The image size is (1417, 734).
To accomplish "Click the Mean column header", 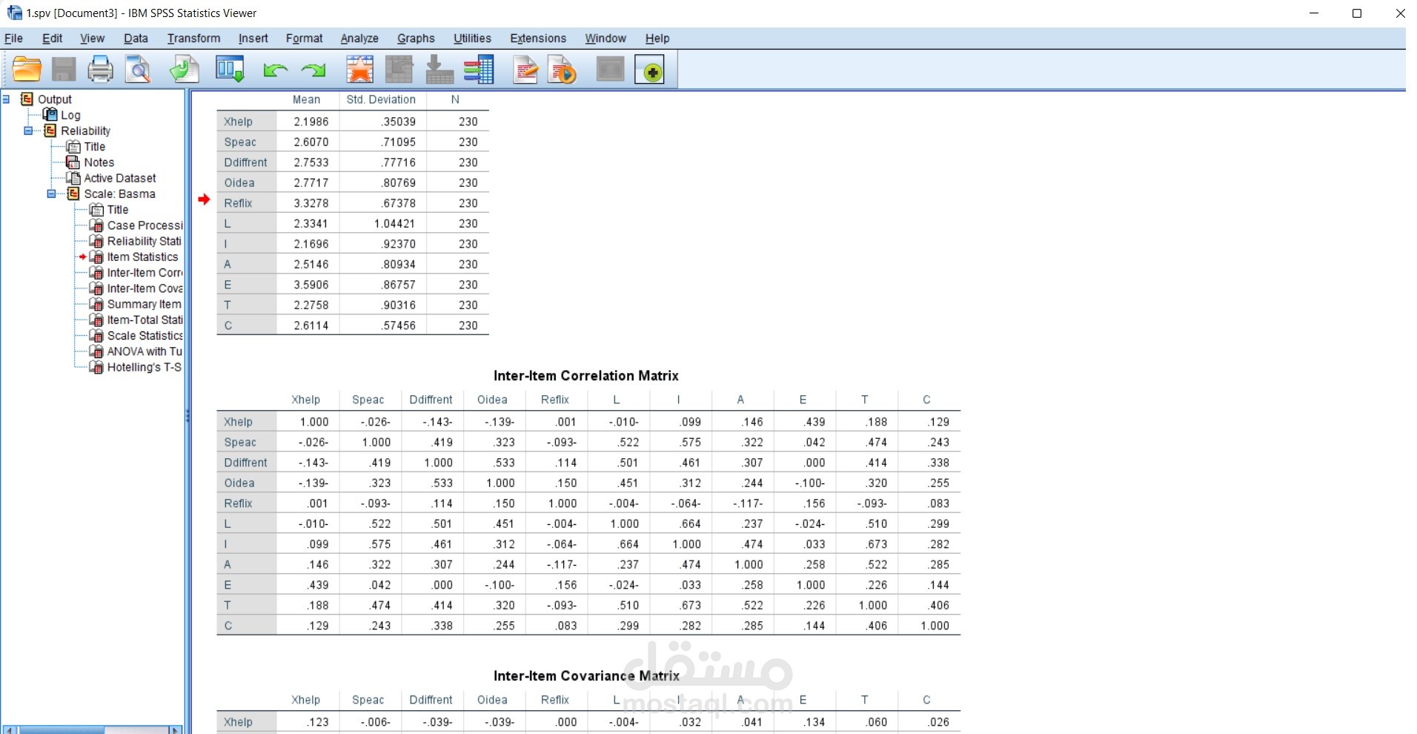I will 306,99.
